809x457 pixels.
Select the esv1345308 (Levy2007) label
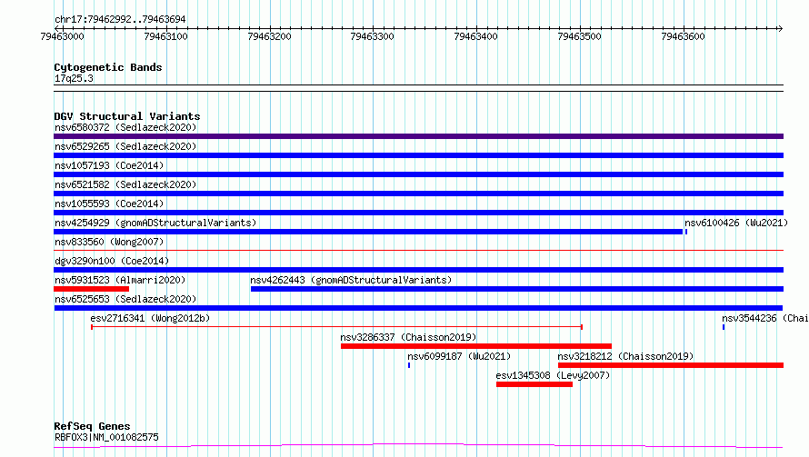pos(553,375)
